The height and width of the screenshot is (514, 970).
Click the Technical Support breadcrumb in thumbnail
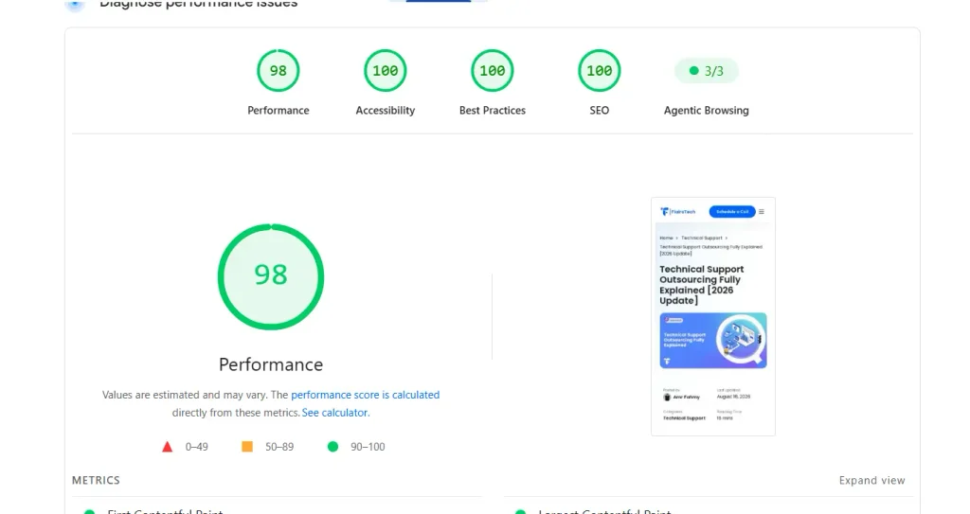[702, 238]
